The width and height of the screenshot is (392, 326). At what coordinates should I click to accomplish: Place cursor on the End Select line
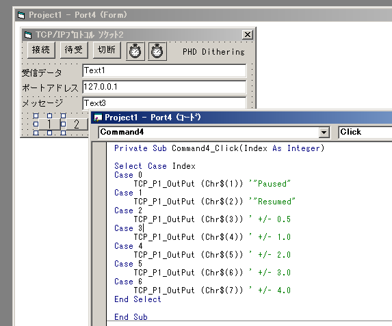pos(138,299)
